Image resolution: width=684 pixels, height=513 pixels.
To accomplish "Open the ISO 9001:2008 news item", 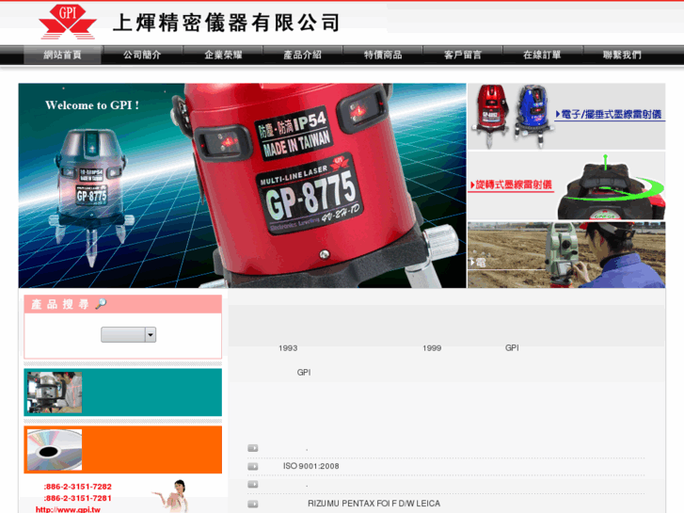I will (311, 466).
